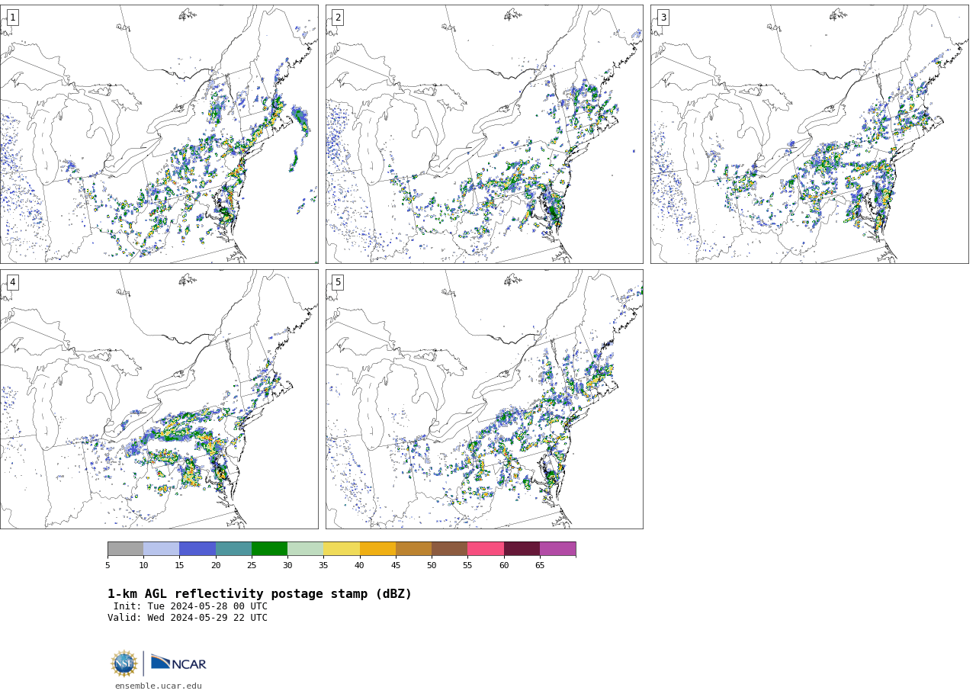Open ensemble member 3 reflectivity map
The height and width of the screenshot is (694, 976).
pos(809,134)
